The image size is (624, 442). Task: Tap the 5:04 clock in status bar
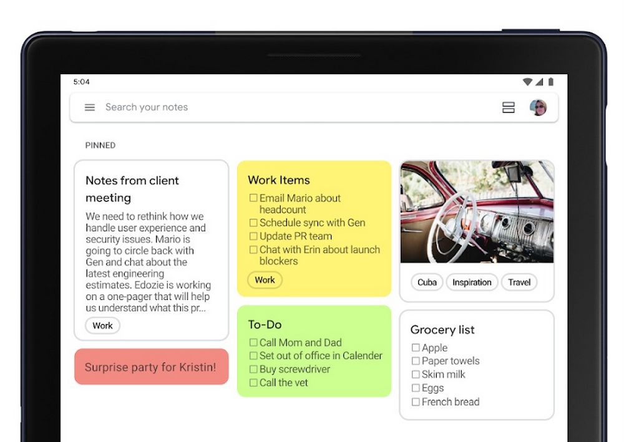click(x=82, y=82)
